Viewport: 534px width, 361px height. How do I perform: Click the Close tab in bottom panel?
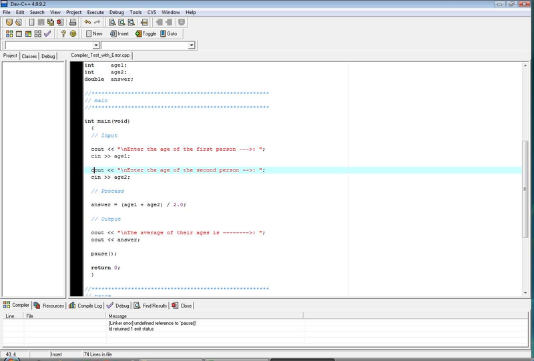pos(182,306)
